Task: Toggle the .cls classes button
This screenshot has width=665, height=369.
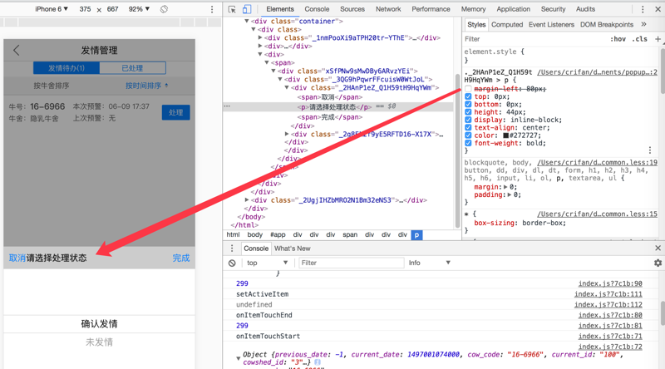Action: (639, 39)
